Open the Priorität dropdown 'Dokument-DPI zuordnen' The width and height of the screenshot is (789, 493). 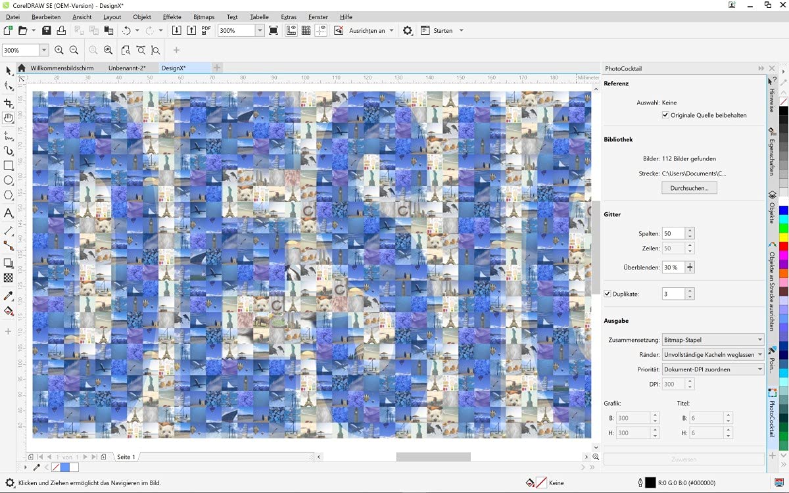click(x=713, y=369)
